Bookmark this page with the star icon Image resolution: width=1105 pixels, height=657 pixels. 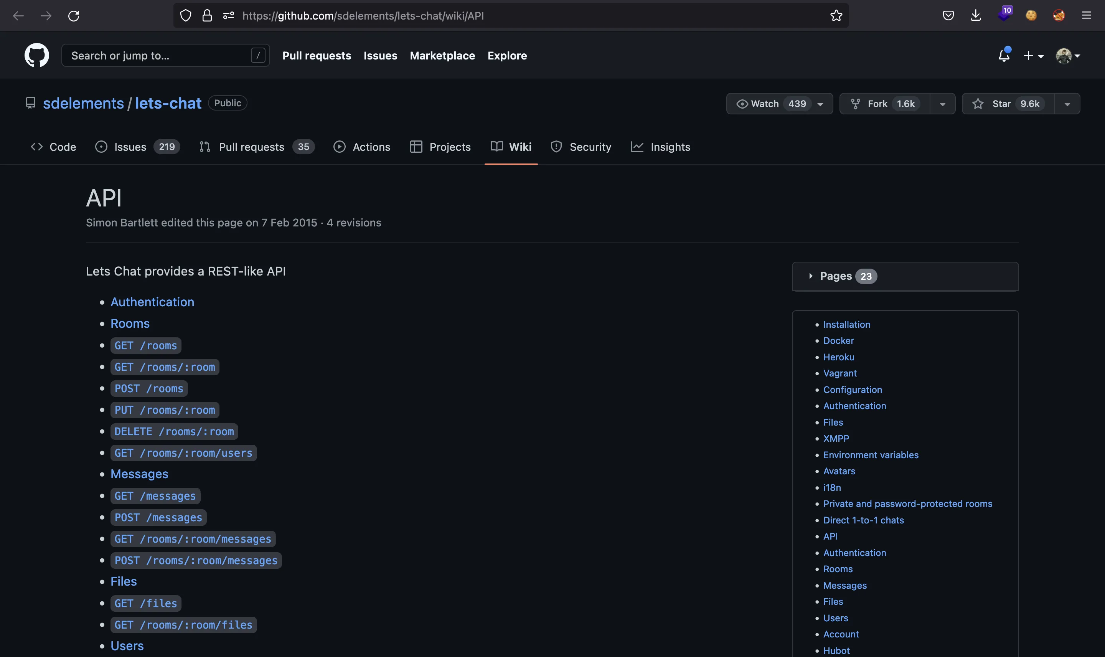point(836,16)
